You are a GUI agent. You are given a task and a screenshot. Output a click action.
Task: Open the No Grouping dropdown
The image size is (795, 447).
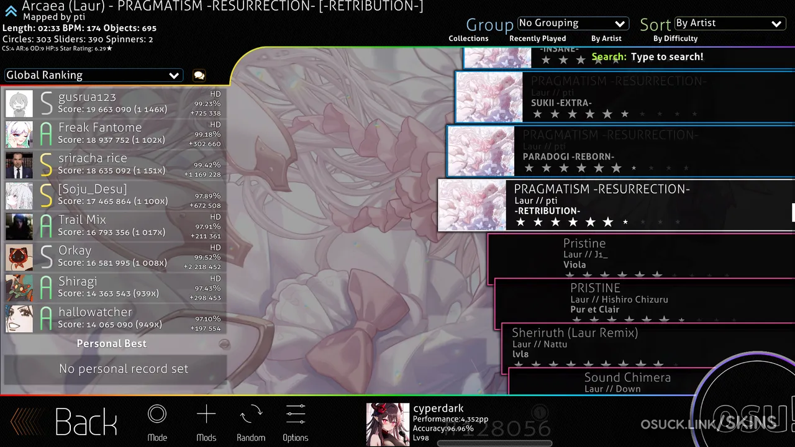(x=573, y=24)
